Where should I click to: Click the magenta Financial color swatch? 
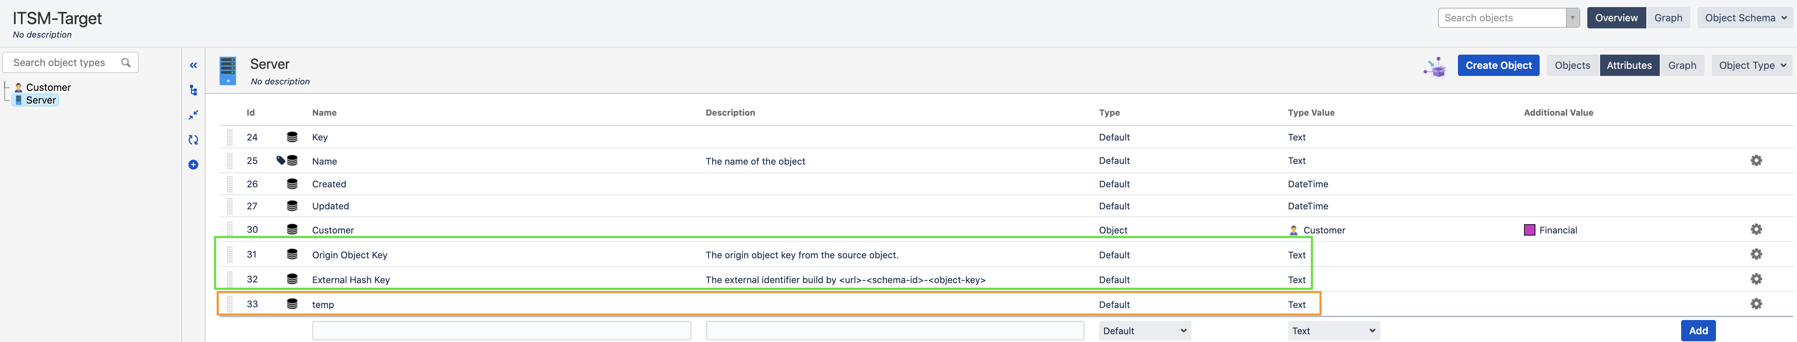point(1529,230)
